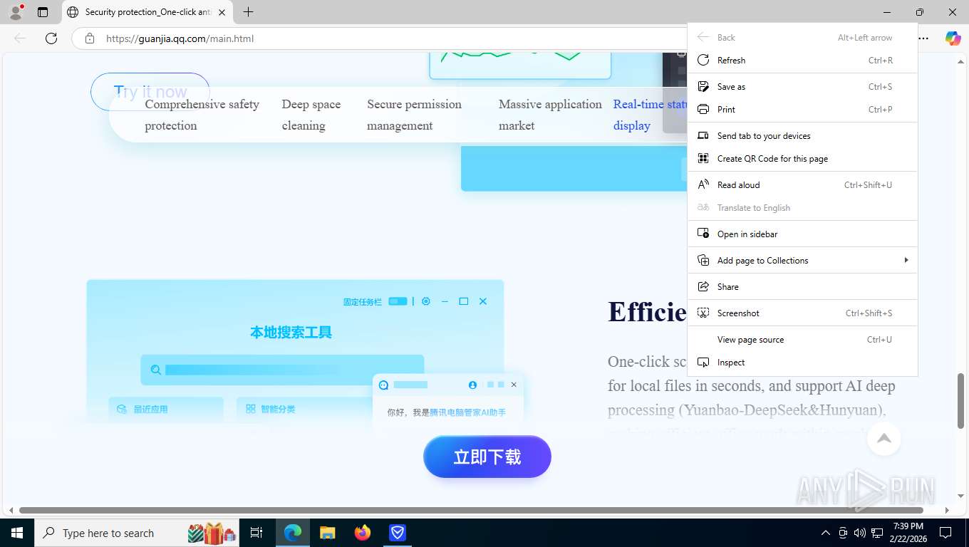Open the Edge profile avatar
This screenshot has height=547, width=969.
[15, 12]
